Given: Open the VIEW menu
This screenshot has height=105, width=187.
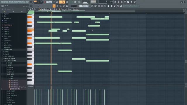Looking at the screenshot, I should pyautogui.click(x=15, y=2).
